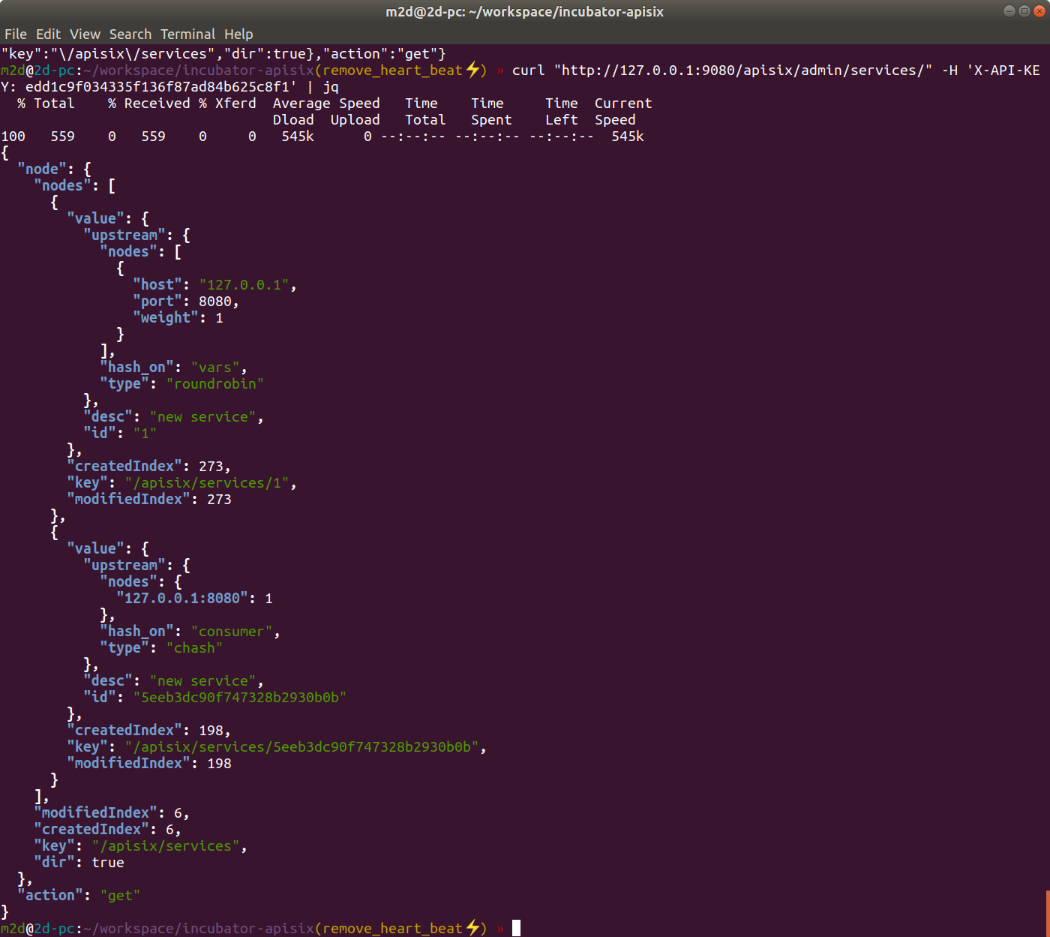The width and height of the screenshot is (1050, 937).
Task: Click the type value "roundrobin"
Action: [x=215, y=383]
